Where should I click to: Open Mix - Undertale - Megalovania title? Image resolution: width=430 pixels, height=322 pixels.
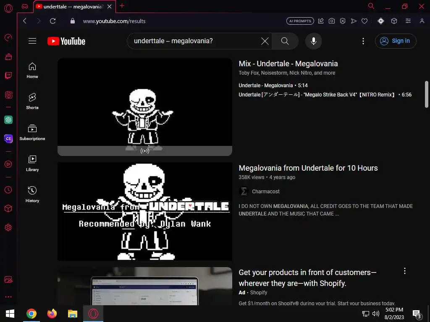pos(288,64)
